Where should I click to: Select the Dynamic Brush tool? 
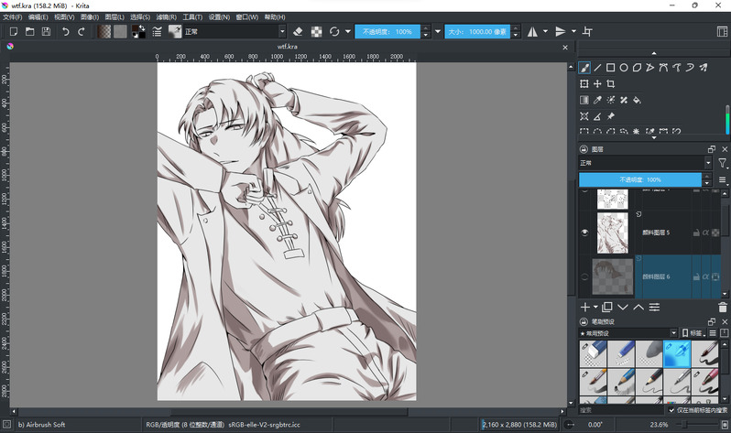(690, 68)
